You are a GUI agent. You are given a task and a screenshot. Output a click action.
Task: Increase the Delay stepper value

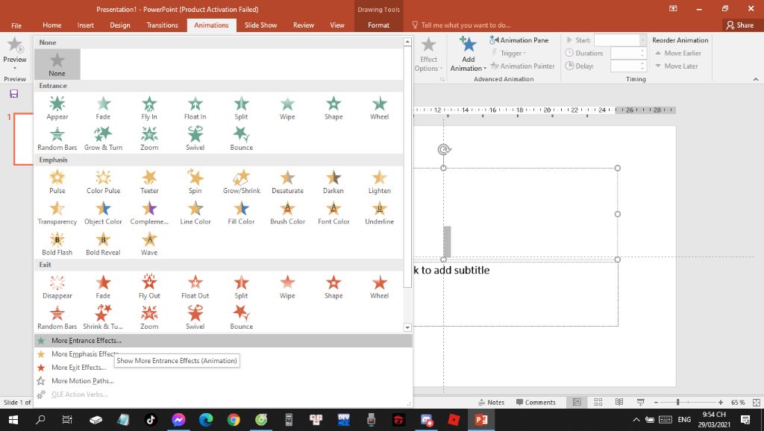[642, 63]
